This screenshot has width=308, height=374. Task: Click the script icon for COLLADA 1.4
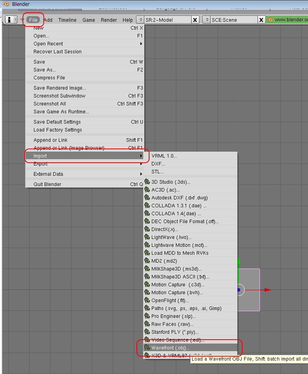tap(147, 213)
